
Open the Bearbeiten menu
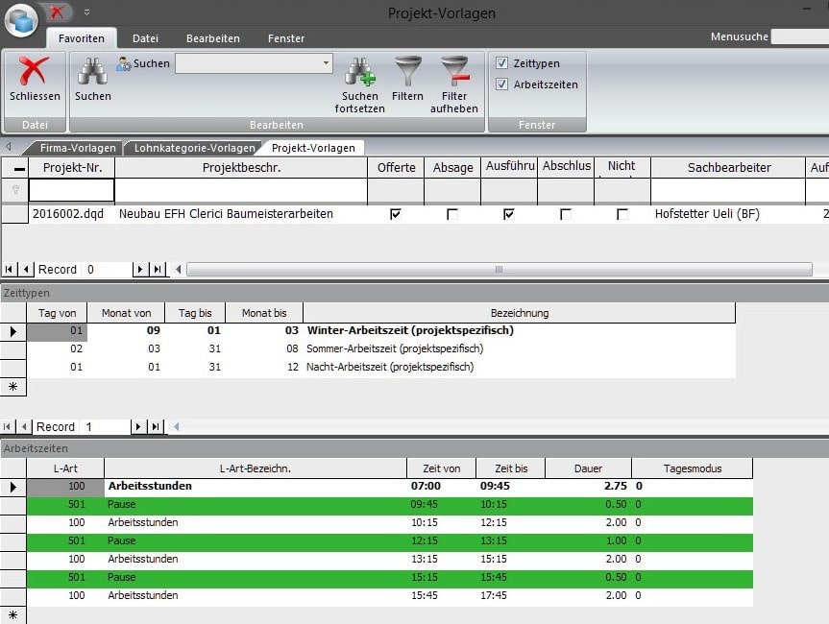(x=212, y=37)
